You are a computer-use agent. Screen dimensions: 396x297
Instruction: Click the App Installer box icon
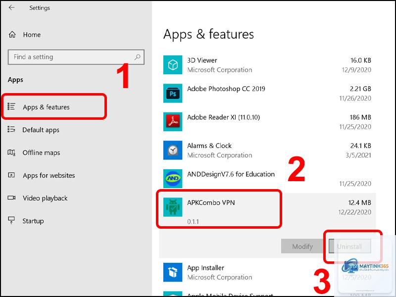click(173, 272)
